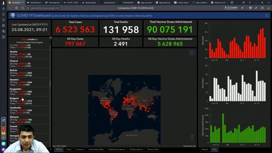Screen dimensions: 272x153
Task: Open favorites star in browser sidebar
Action: point(3,8)
